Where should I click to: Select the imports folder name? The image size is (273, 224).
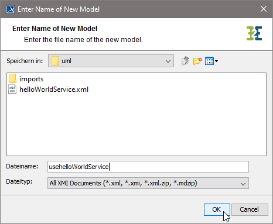(31, 79)
